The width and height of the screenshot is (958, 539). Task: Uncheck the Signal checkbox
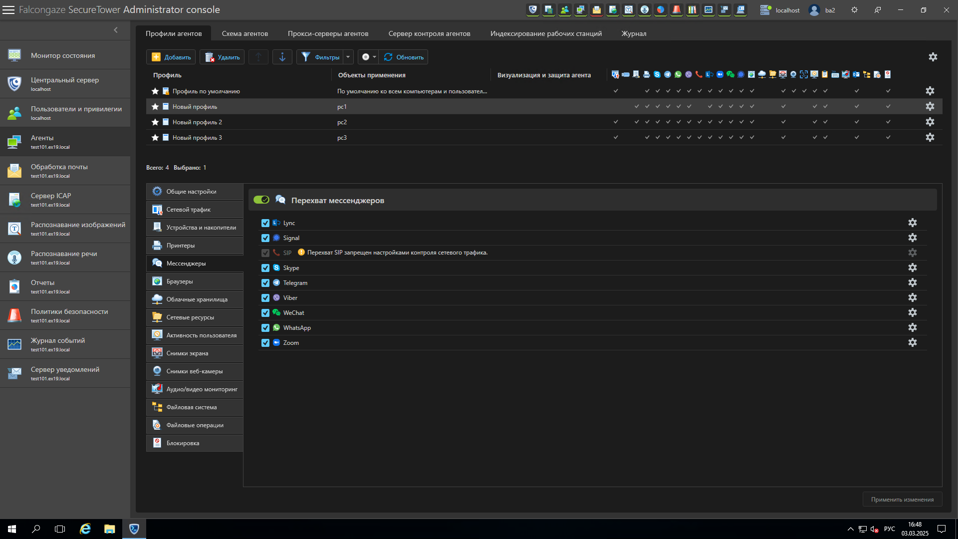(265, 238)
